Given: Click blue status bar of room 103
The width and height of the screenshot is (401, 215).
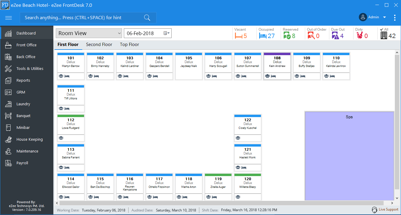Looking at the screenshot, I should 130,54.
